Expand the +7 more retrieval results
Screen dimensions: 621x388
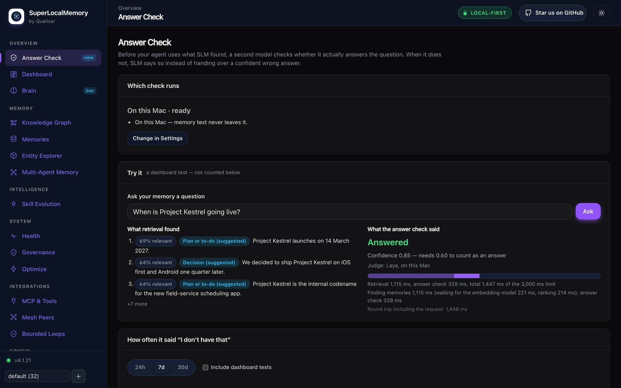tap(137, 304)
